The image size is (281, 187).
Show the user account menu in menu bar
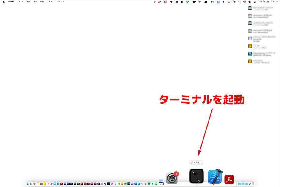[x=250, y=1]
